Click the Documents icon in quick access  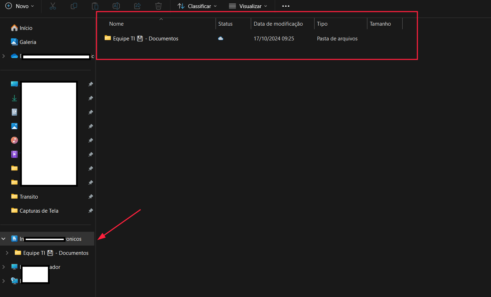pyautogui.click(x=14, y=112)
